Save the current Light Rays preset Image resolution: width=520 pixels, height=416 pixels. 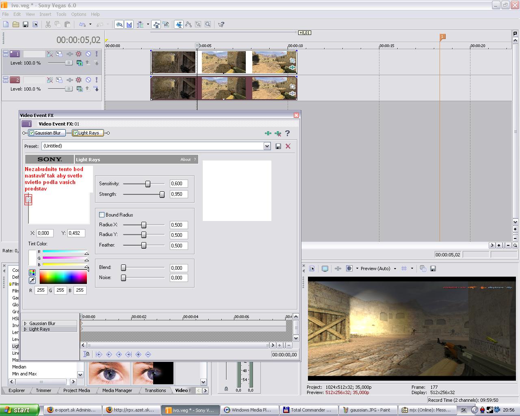coord(278,146)
